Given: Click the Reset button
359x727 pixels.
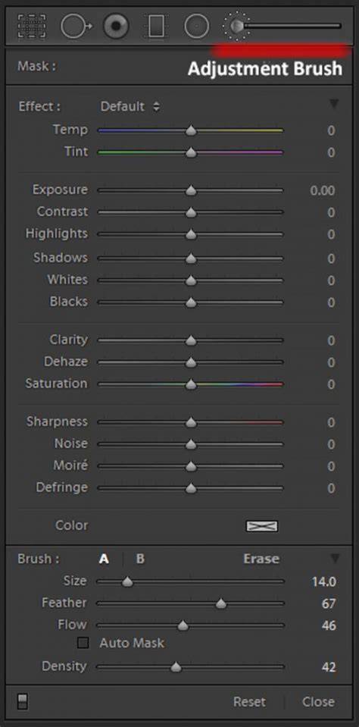Looking at the screenshot, I should (249, 701).
